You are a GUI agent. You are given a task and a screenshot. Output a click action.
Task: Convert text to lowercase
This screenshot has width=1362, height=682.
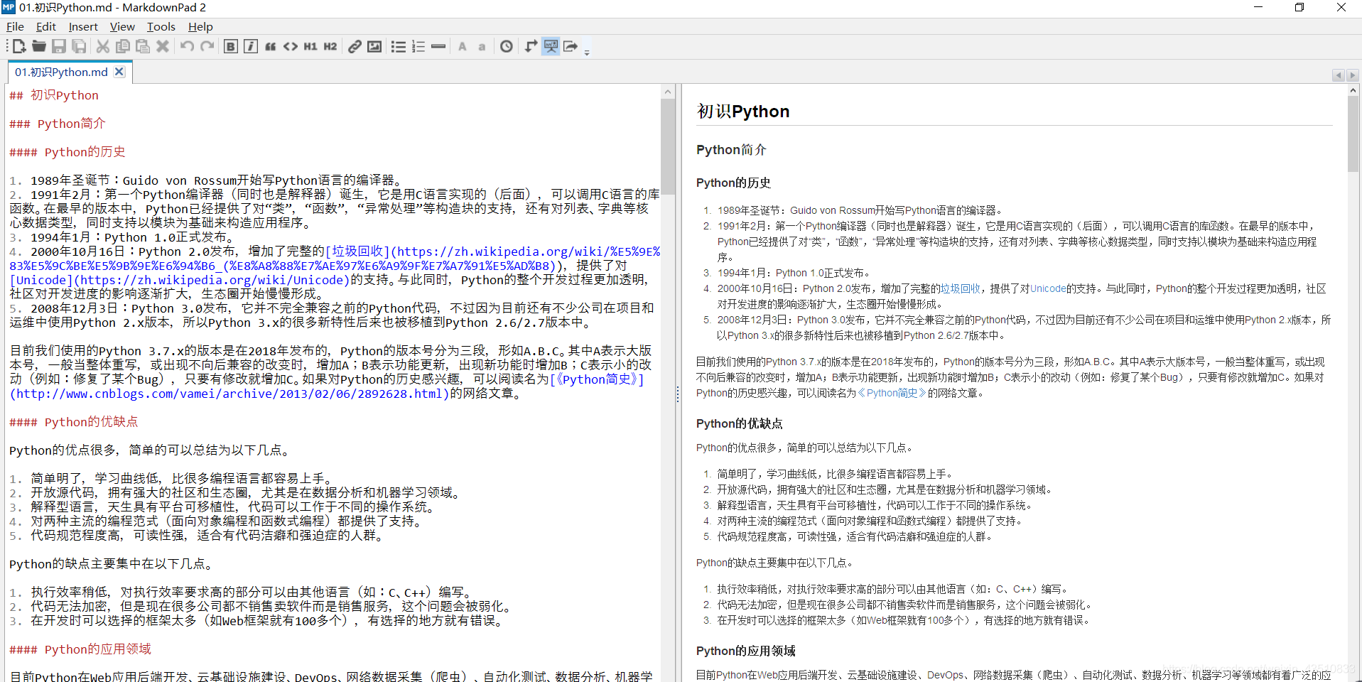[482, 46]
